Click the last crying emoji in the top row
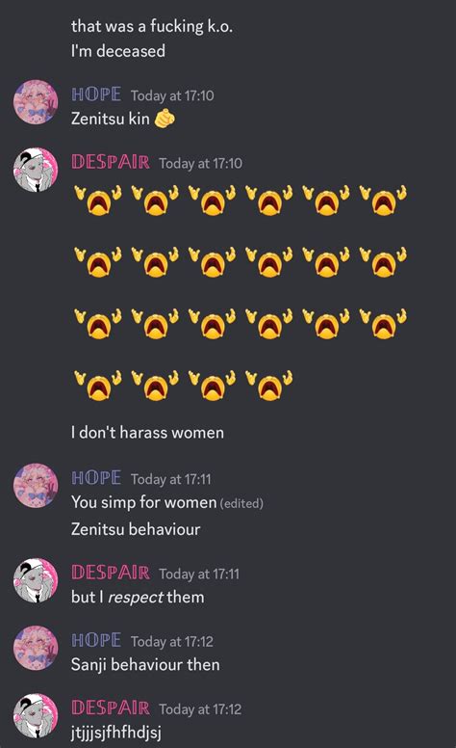Screen dimensions: 456x748 [383, 200]
